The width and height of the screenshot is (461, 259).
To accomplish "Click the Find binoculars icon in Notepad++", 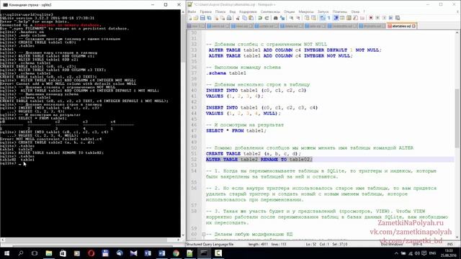I will [275, 18].
